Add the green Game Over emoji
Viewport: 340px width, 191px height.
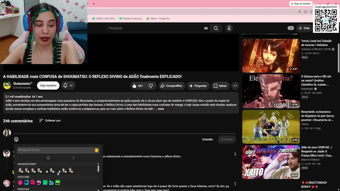click(45, 183)
